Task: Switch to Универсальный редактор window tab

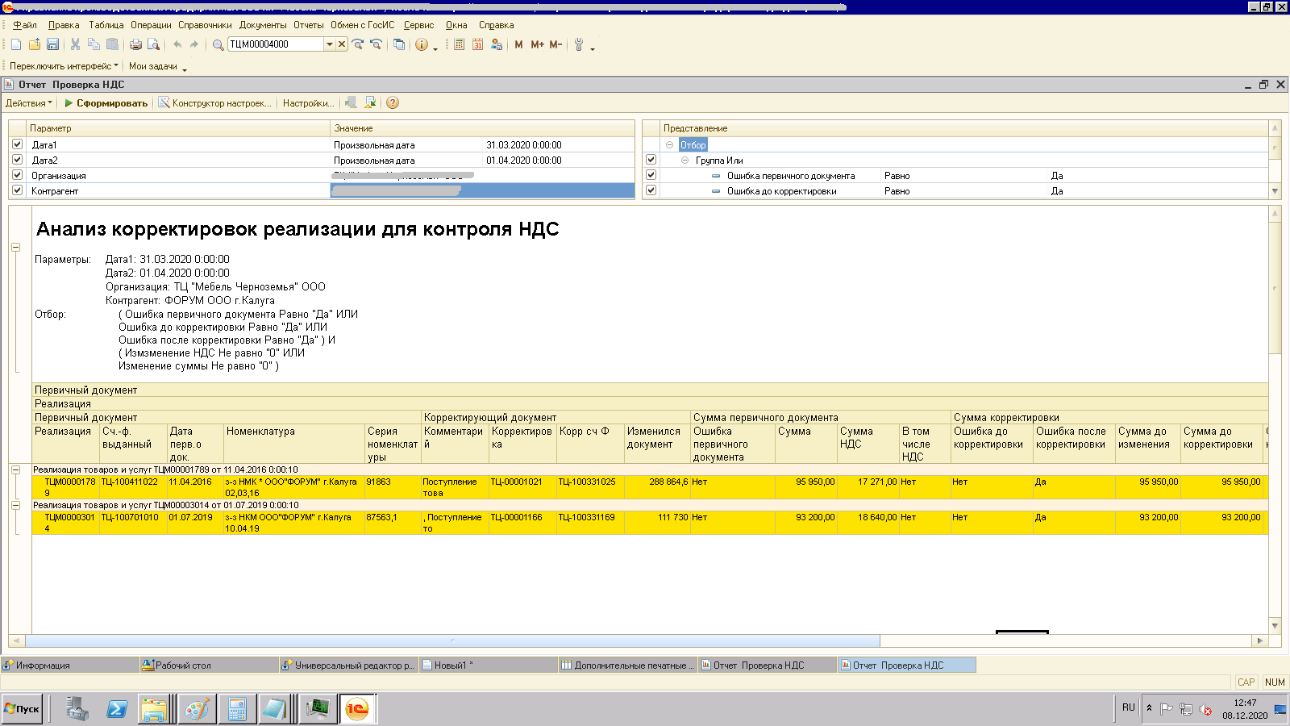Action: (348, 665)
